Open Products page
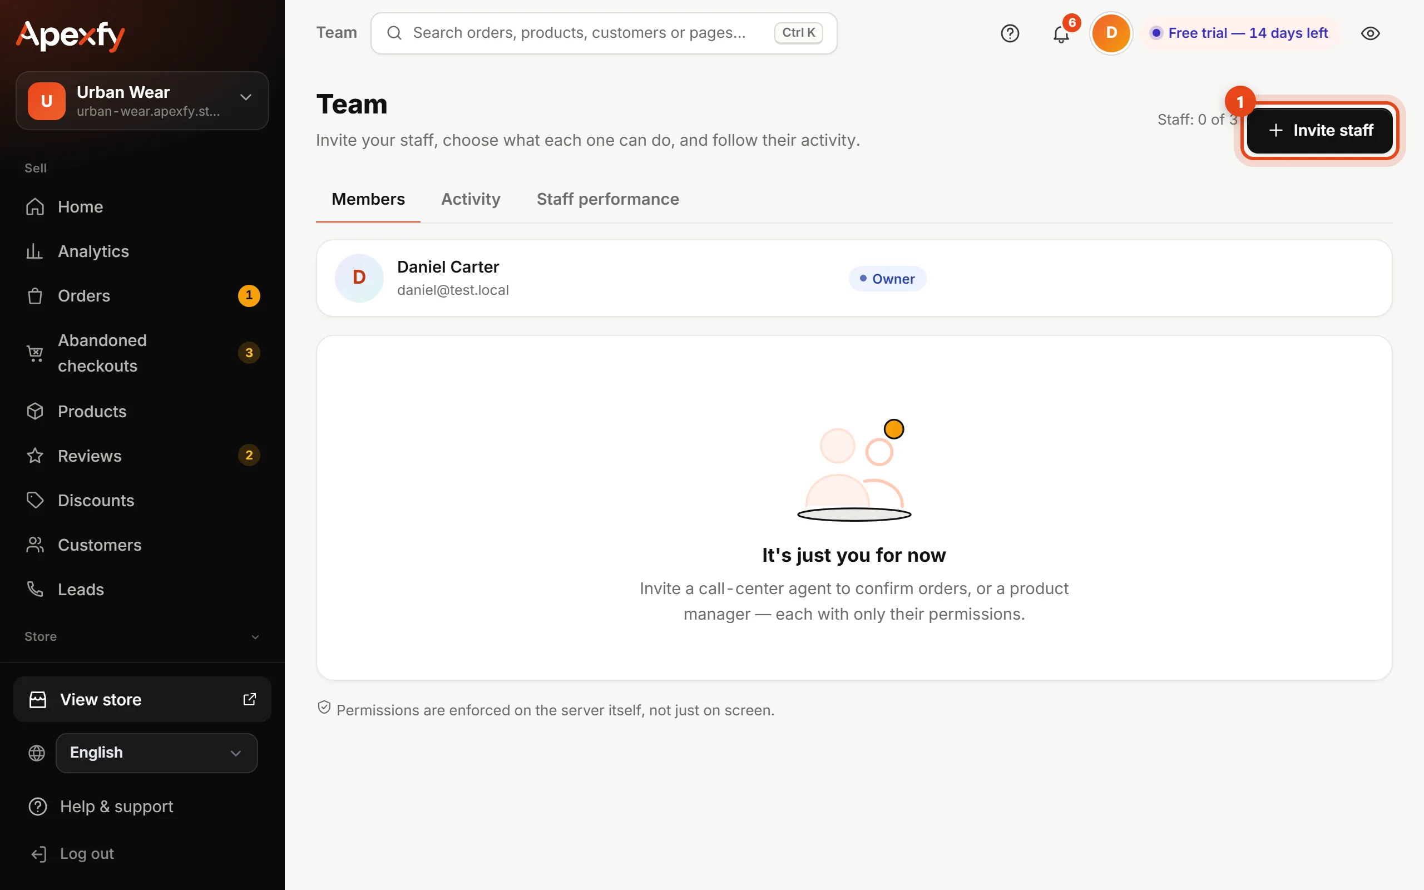The image size is (1424, 890). (x=142, y=411)
